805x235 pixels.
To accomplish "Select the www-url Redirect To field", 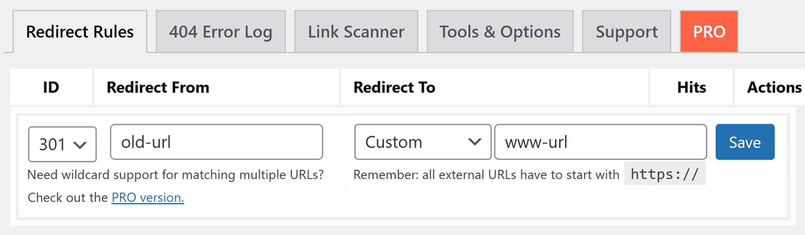I will (x=599, y=142).
